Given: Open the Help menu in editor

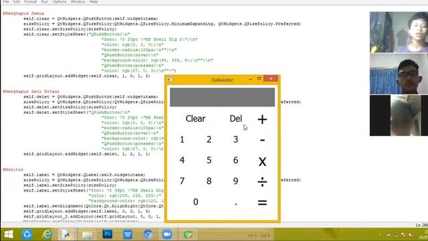Looking at the screenshot, I should [x=94, y=2].
